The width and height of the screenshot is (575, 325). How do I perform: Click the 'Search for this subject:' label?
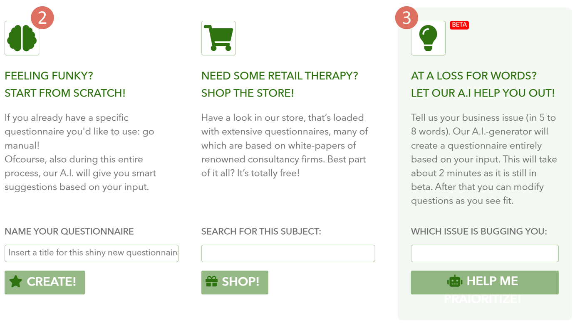click(x=261, y=232)
